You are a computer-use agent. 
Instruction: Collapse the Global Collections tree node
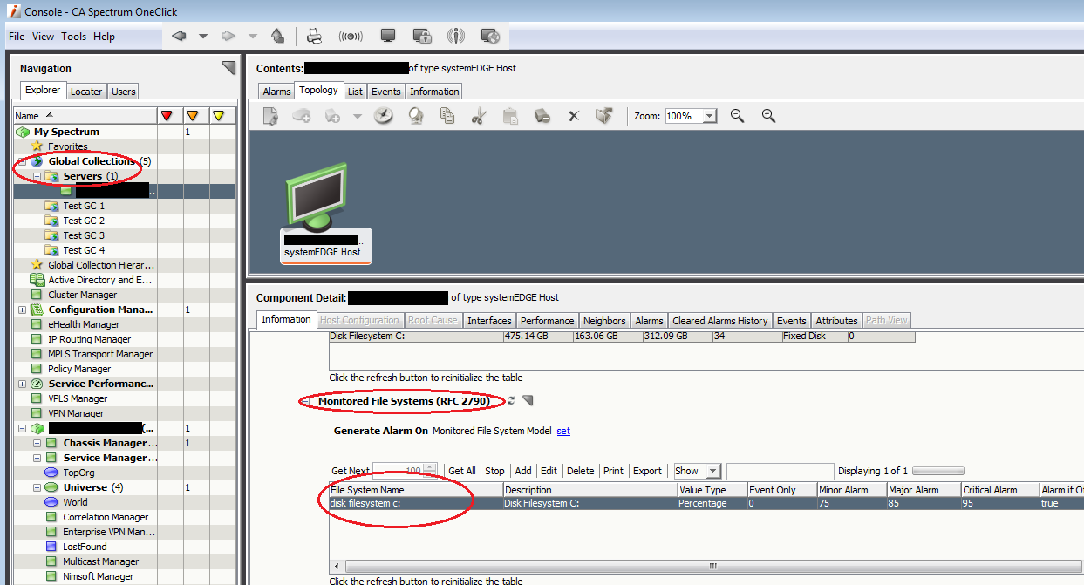pos(23,161)
